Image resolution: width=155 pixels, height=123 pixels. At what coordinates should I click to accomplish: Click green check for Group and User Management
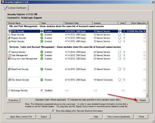[42, 59]
